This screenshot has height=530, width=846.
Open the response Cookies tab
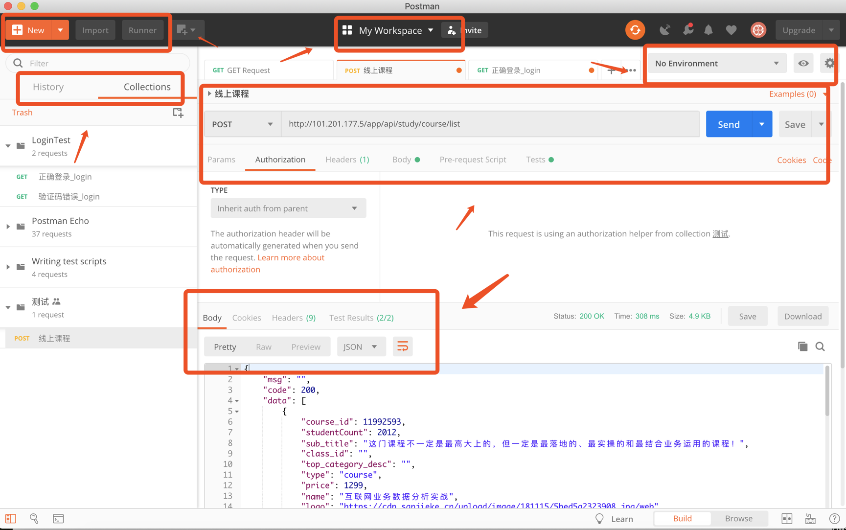click(247, 318)
